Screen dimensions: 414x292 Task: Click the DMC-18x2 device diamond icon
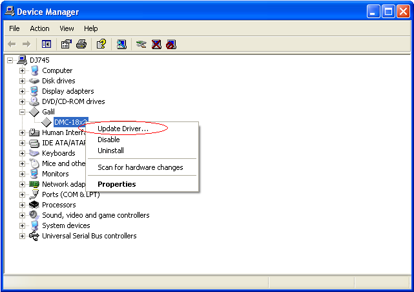click(47, 122)
